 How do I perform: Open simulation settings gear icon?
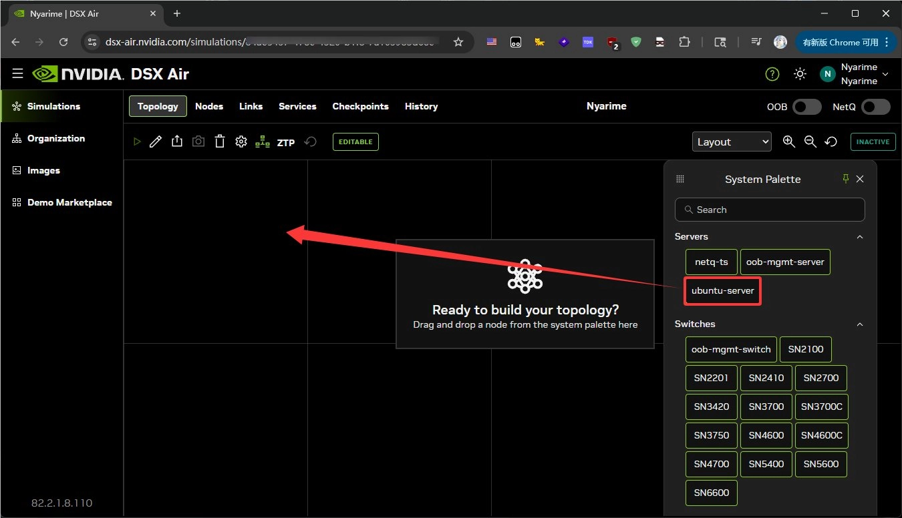click(x=241, y=142)
